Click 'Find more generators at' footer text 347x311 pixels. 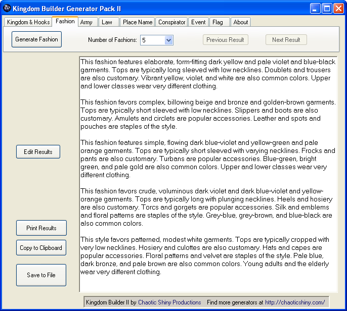tap(235, 302)
